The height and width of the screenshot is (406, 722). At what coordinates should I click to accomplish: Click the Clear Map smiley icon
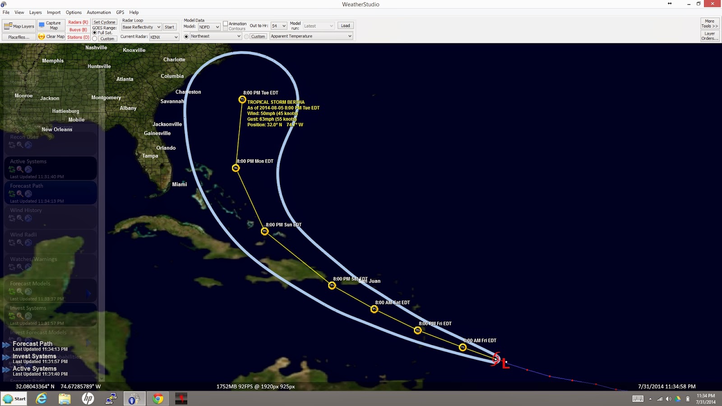(x=42, y=37)
